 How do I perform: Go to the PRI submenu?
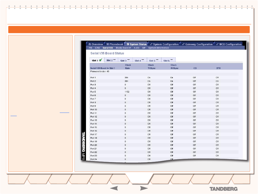90,48
